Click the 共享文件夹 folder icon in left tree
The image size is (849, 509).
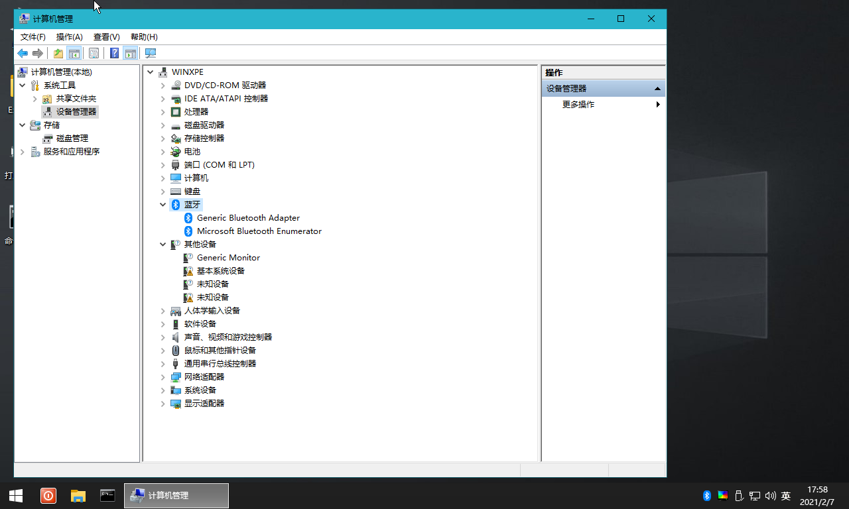point(48,99)
